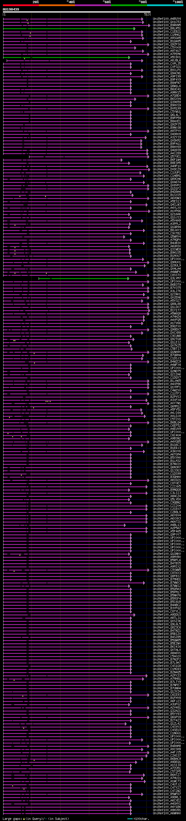Open hit UniRef100_B1JA65
The image size is (186, 821).
167,381
